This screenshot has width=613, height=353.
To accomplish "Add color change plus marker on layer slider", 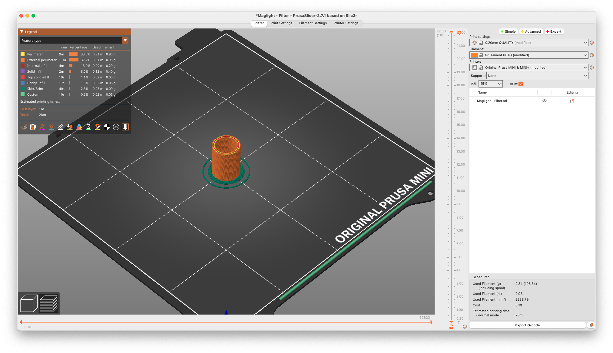I will [459, 33].
